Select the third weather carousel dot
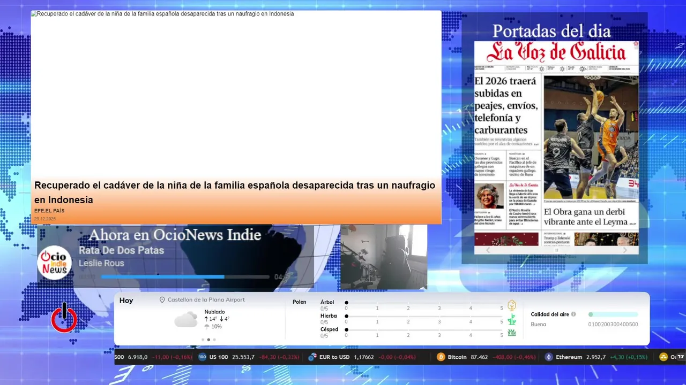Viewport: 686px width, 385px height. tap(214, 340)
